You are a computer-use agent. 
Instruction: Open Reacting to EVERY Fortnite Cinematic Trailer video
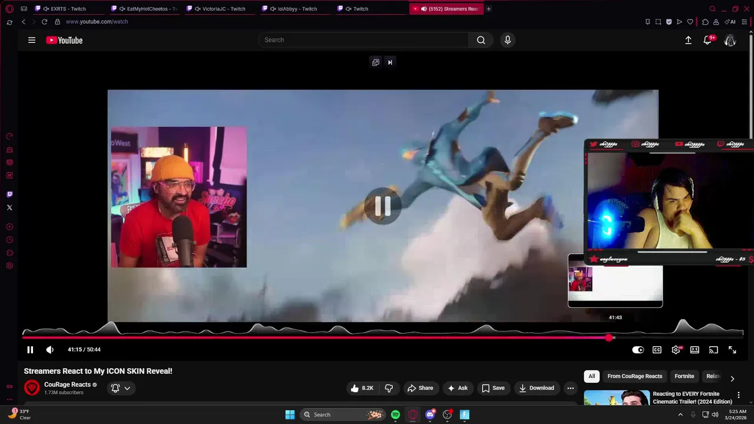click(692, 397)
